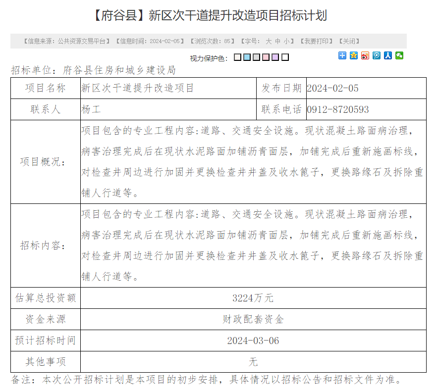Select the gray eye-protection color swatch
This screenshot has height=392, width=437.
point(257,57)
